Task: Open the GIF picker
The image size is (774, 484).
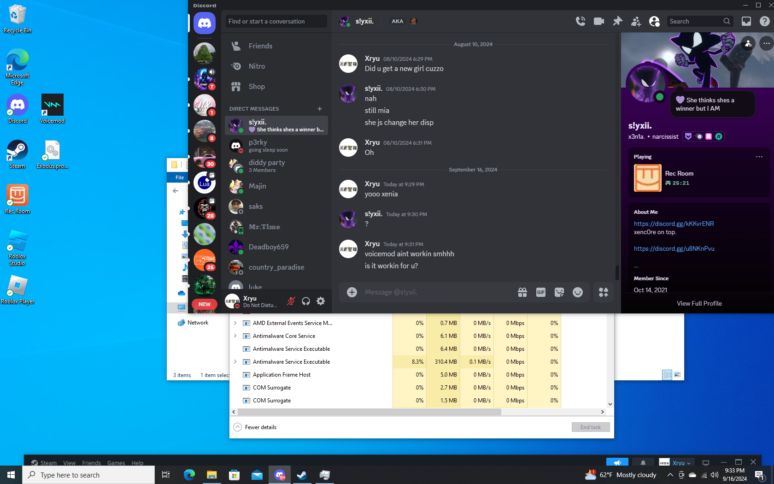Action: [x=541, y=292]
